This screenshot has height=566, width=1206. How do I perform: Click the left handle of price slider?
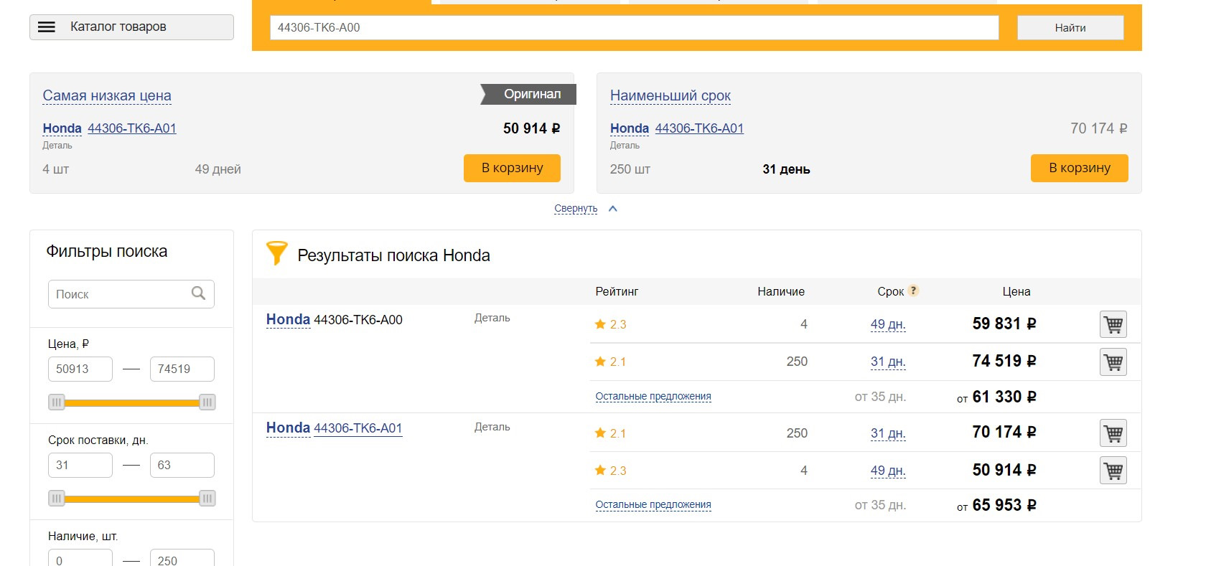click(57, 402)
